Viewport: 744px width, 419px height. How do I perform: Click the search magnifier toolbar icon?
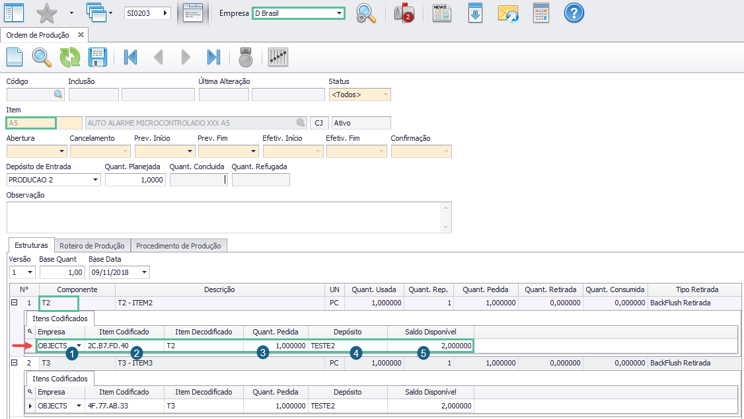[42, 57]
